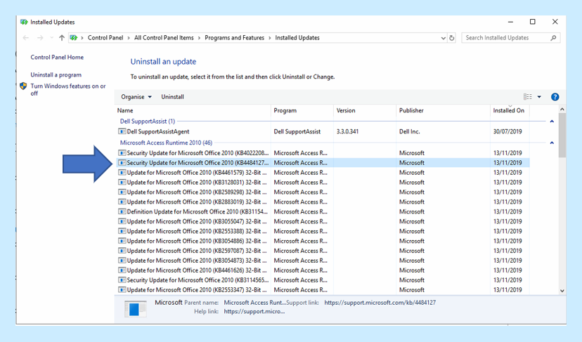Select Update KB2553347 32-Bit entry
Image resolution: width=582 pixels, height=342 pixels.
click(323, 290)
